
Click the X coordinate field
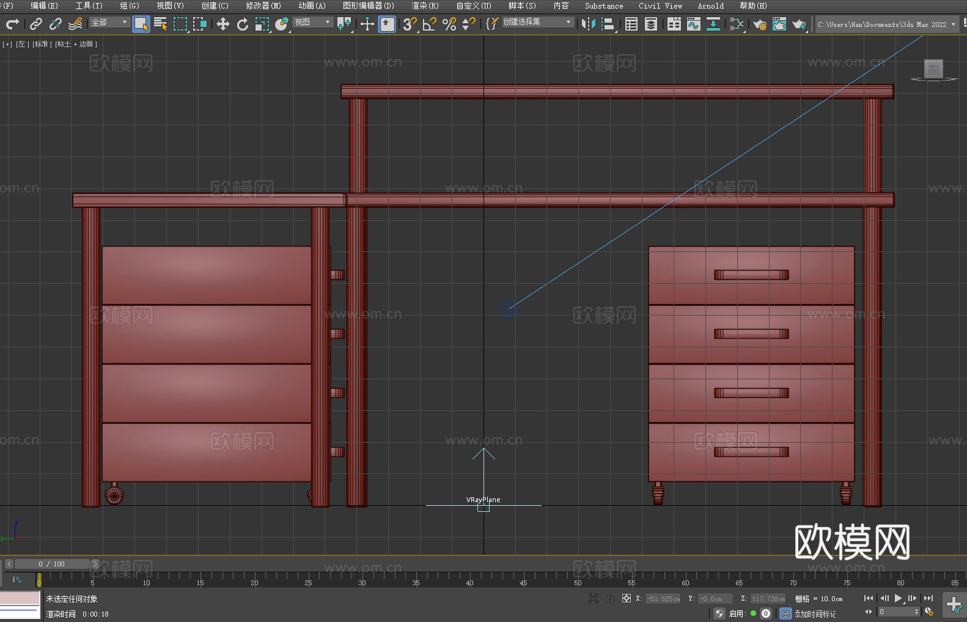coord(663,599)
